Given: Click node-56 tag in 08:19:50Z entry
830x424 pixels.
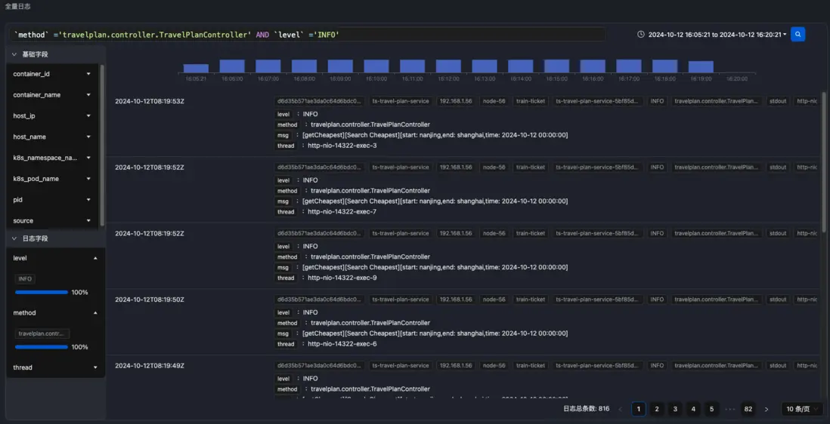Looking at the screenshot, I should point(494,300).
